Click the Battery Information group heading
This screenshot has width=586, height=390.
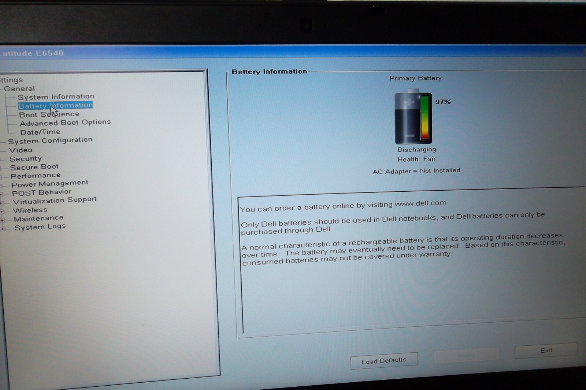(x=269, y=72)
